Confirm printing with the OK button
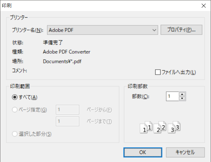 click(x=143, y=152)
